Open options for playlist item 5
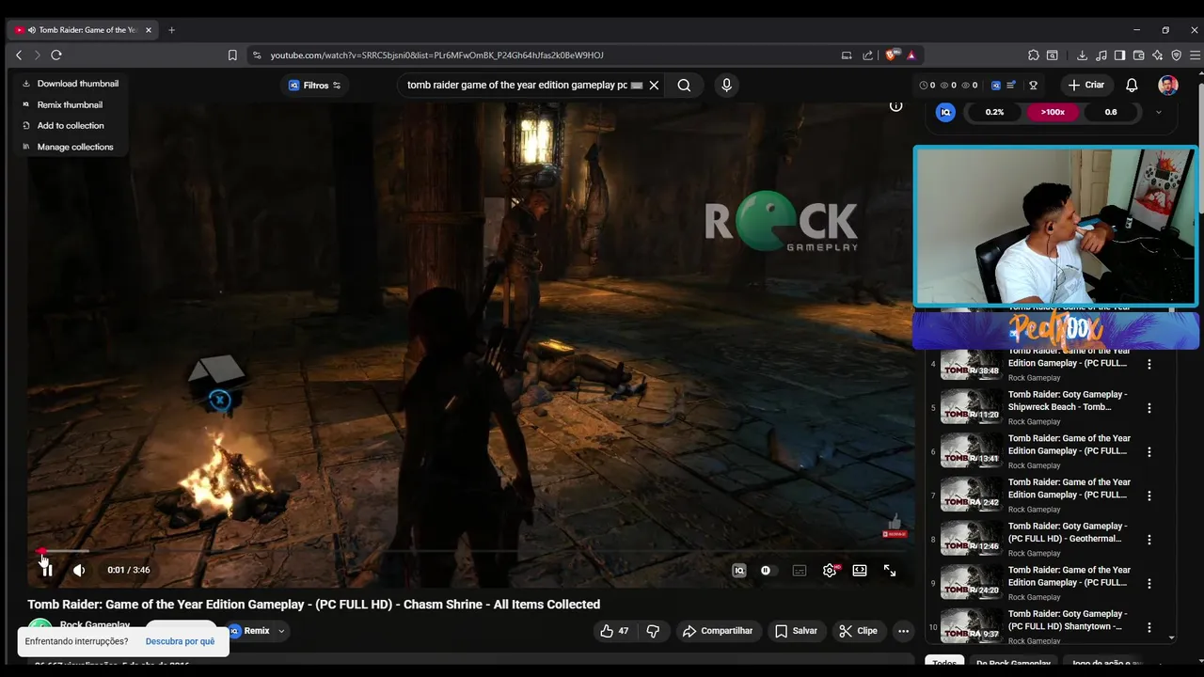 (1149, 408)
